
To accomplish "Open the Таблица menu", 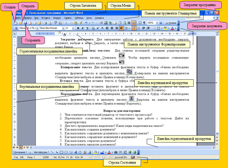I will (x=79, y=18).
